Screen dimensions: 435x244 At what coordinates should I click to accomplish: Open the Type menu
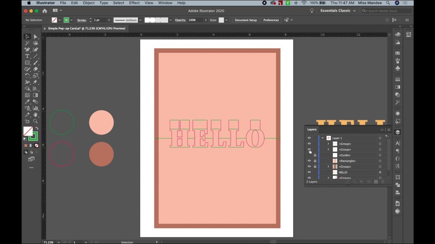pyautogui.click(x=104, y=3)
